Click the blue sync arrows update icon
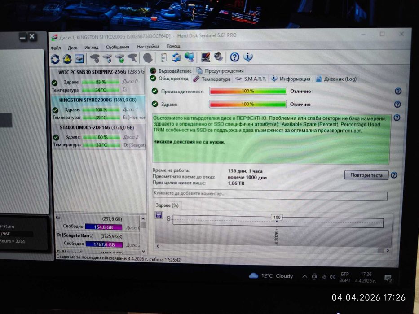Viewport: 419px width, 314px height. tap(176, 57)
